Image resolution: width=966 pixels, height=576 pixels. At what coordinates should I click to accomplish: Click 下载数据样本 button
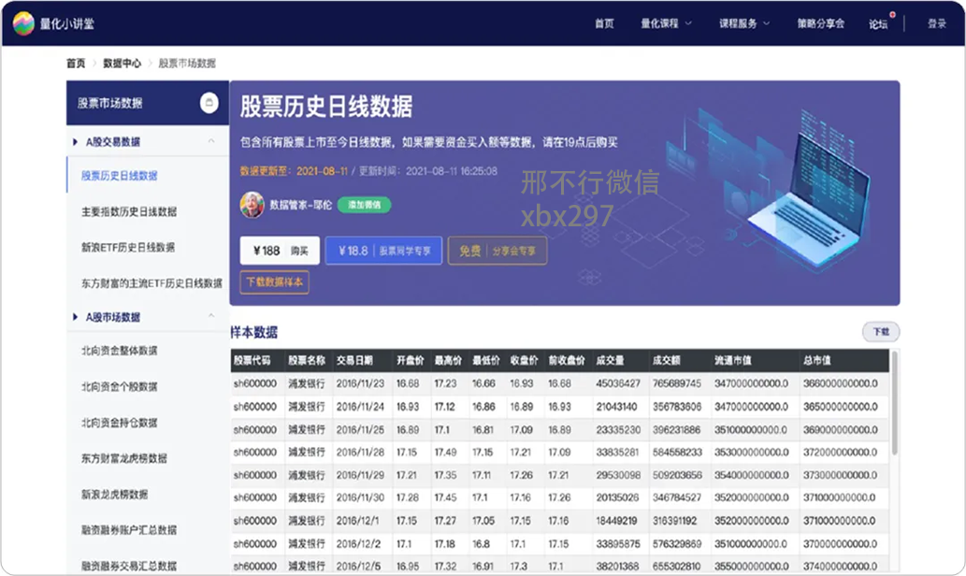point(274,282)
